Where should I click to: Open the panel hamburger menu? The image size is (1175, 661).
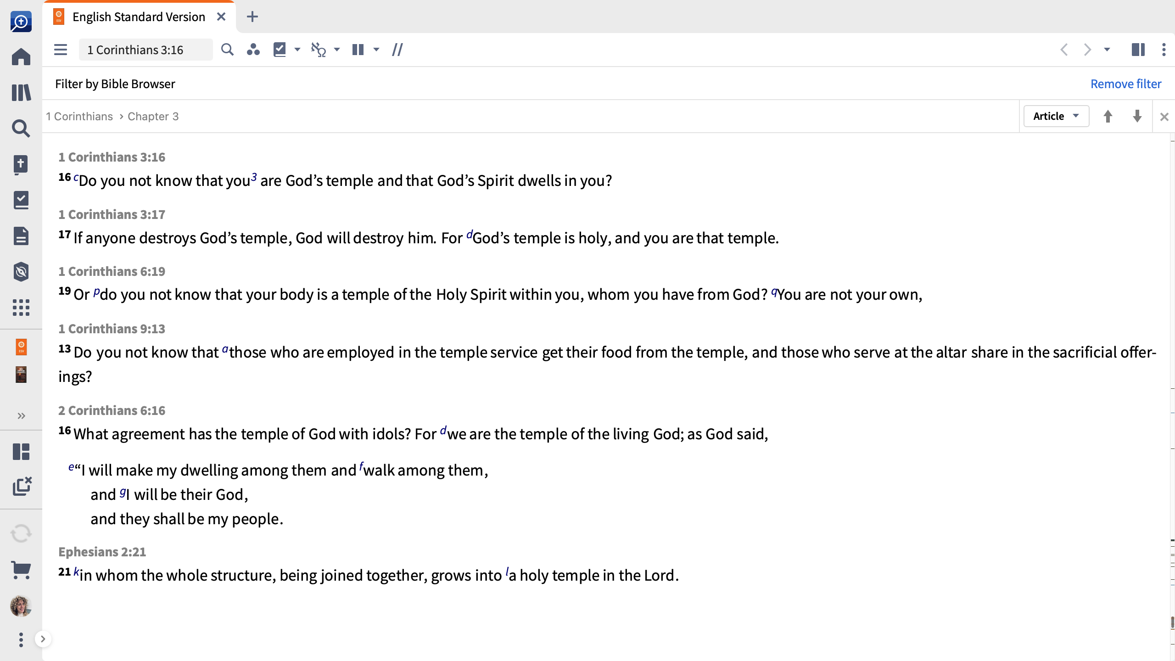[61, 50]
